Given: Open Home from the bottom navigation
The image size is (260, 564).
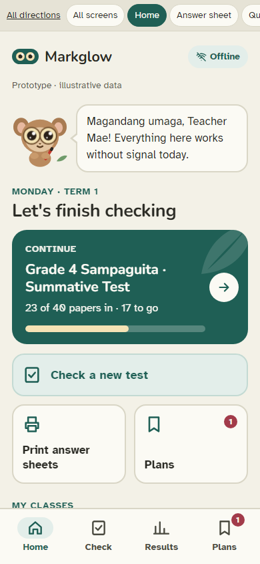Looking at the screenshot, I should pyautogui.click(x=35, y=536).
